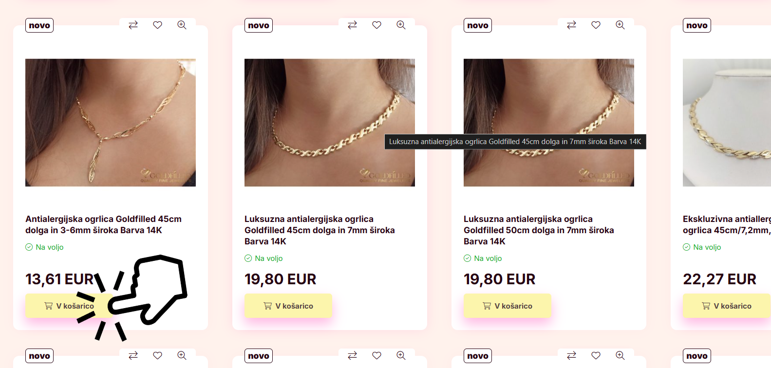Add first necklace to wishlist heart
771x368 pixels.
pos(157,25)
